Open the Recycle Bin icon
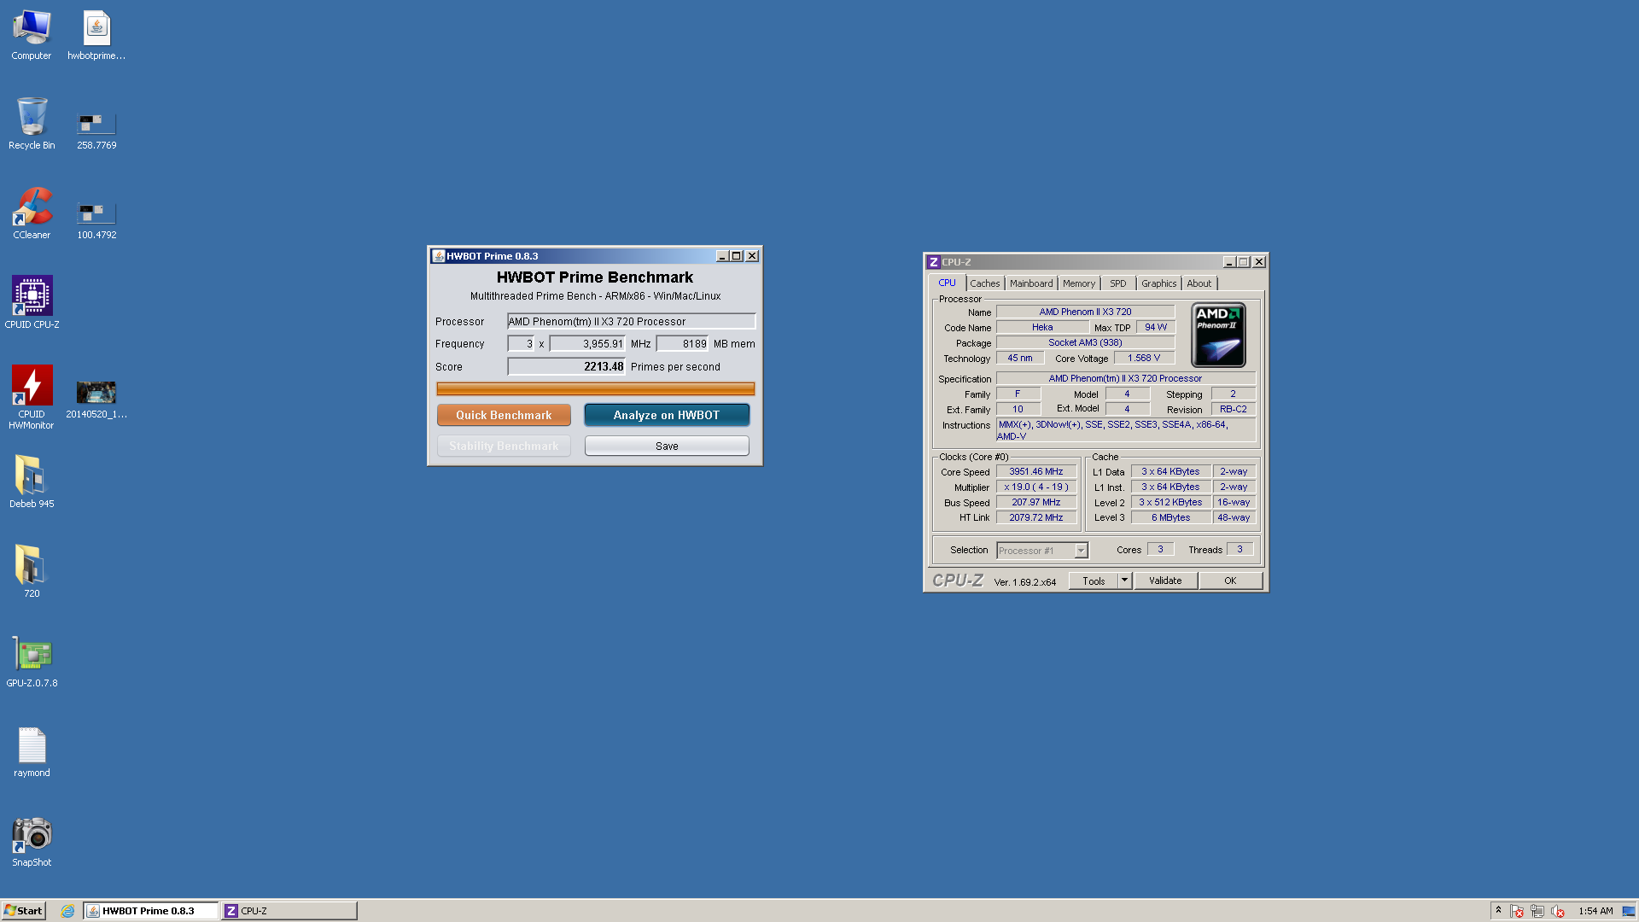 coord(32,124)
